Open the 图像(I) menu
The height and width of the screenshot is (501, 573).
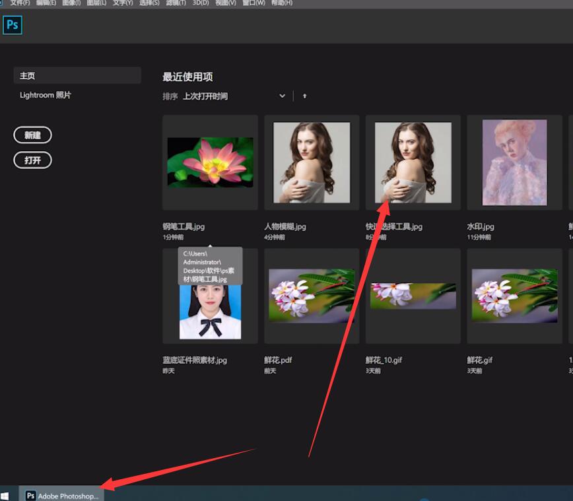pyautogui.click(x=71, y=3)
